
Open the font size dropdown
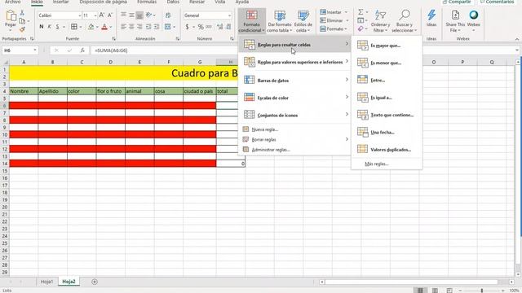pyautogui.click(x=95, y=15)
